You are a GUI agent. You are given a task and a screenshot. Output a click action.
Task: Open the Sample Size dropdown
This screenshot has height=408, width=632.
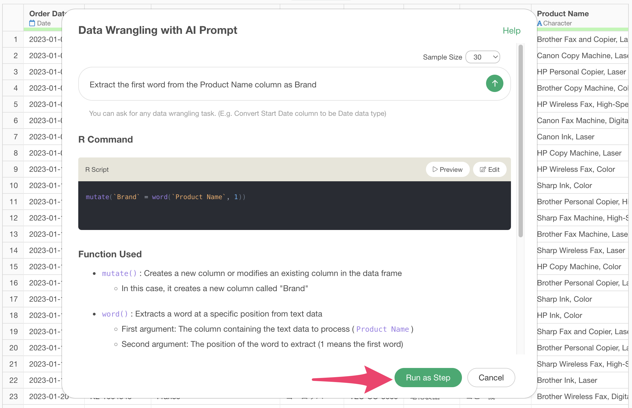[x=483, y=57]
